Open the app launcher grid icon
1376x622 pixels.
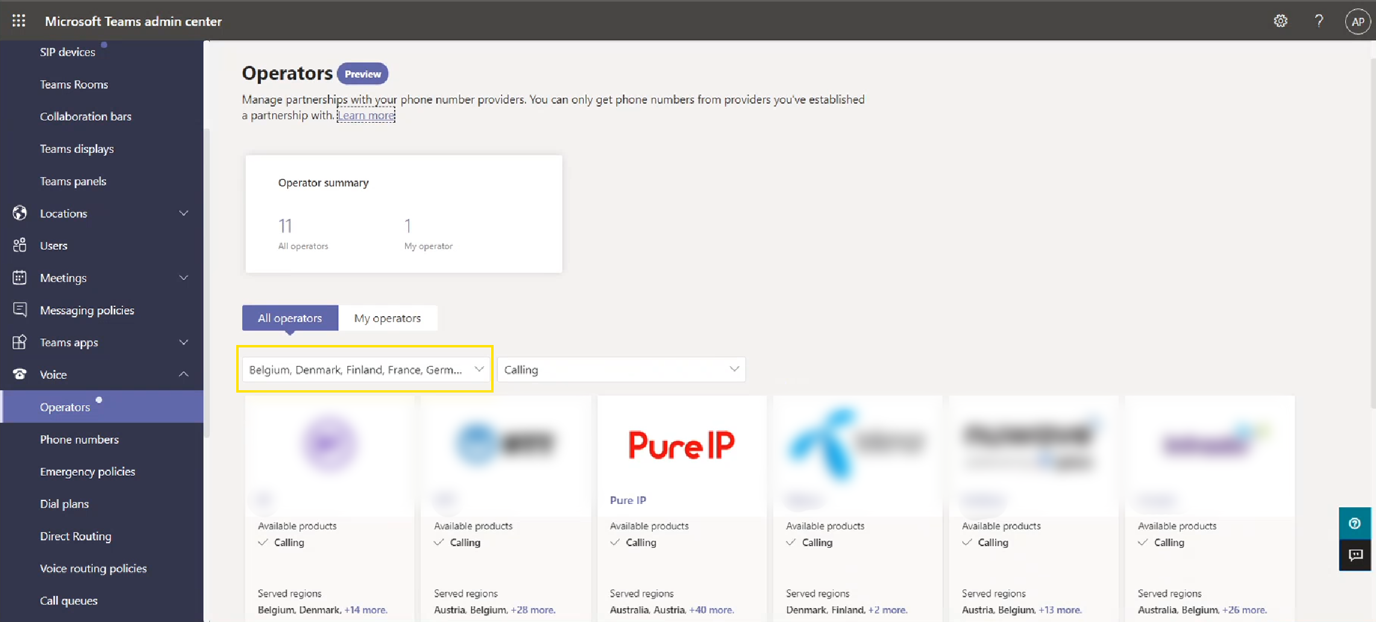[18, 20]
